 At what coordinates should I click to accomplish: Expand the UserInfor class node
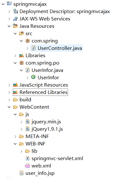pyautogui.click(x=27, y=78)
